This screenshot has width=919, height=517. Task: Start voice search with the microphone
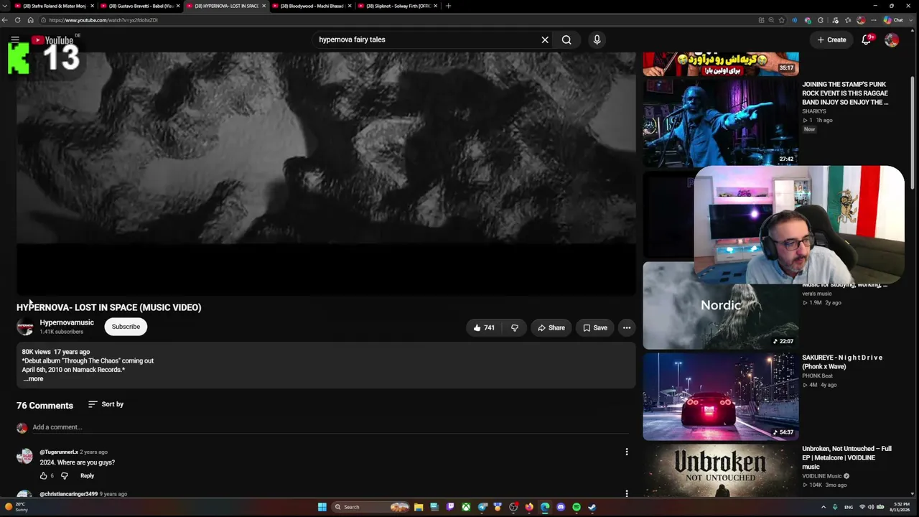tap(597, 39)
